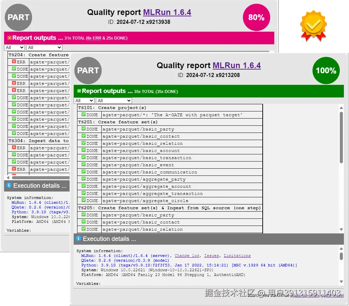Click the DONE check icon for TS101's 'The A-GATE with parquet target' row
349x306 pixels.
[x=84, y=114]
